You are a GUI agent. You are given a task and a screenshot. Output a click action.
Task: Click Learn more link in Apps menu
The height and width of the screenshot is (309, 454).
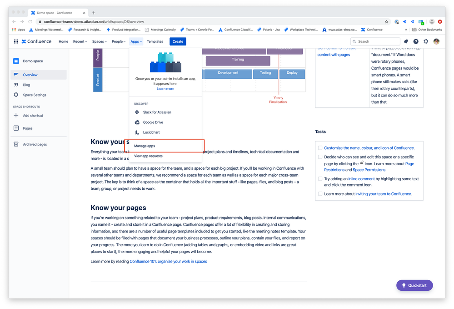(165, 89)
